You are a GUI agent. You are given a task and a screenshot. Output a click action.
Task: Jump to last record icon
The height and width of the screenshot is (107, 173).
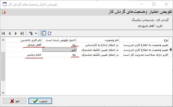tap(22, 33)
